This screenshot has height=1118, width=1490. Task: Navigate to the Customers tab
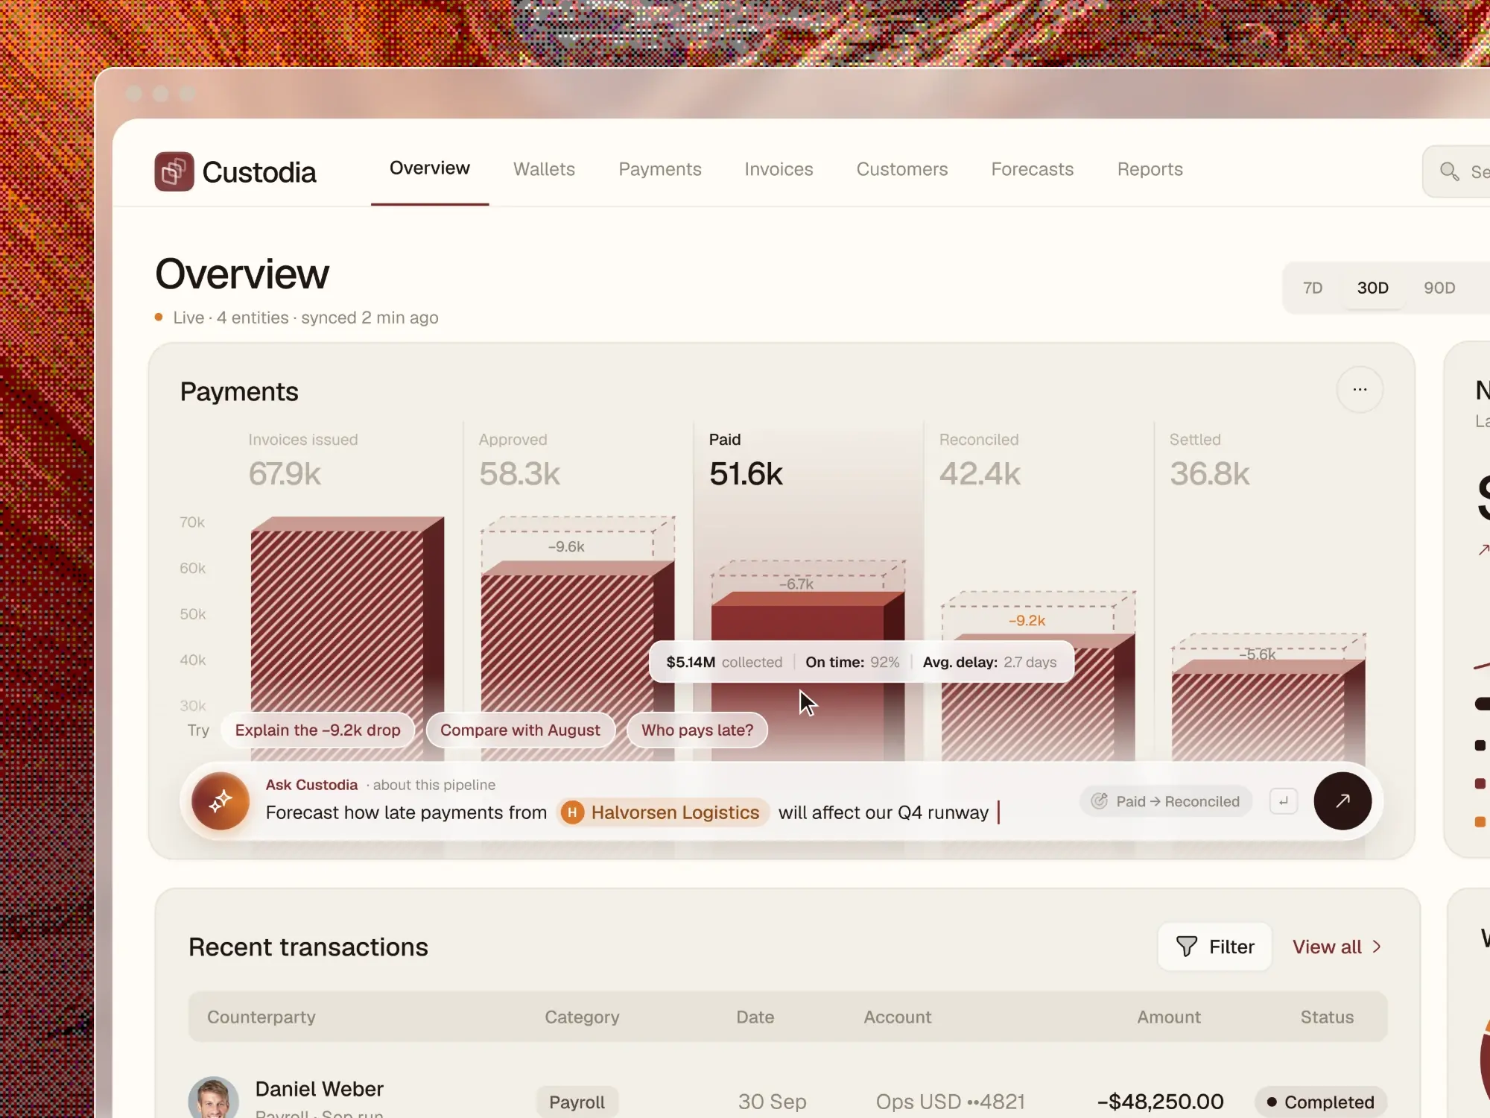pos(902,169)
